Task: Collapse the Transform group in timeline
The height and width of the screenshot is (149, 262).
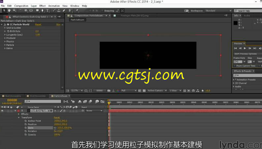Action: pyautogui.click(x=19, y=118)
